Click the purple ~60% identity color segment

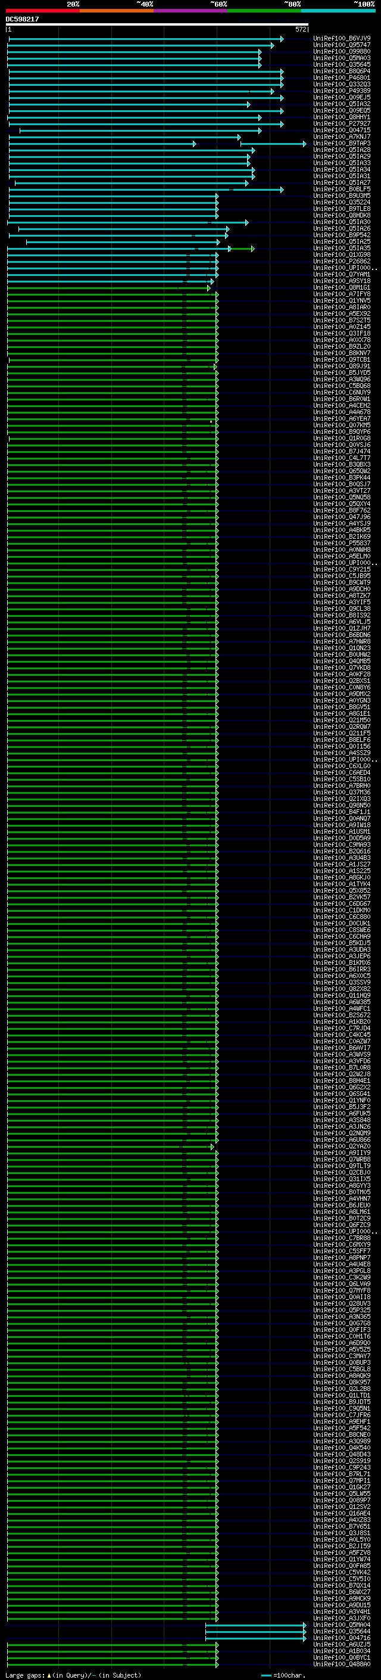[190, 11]
